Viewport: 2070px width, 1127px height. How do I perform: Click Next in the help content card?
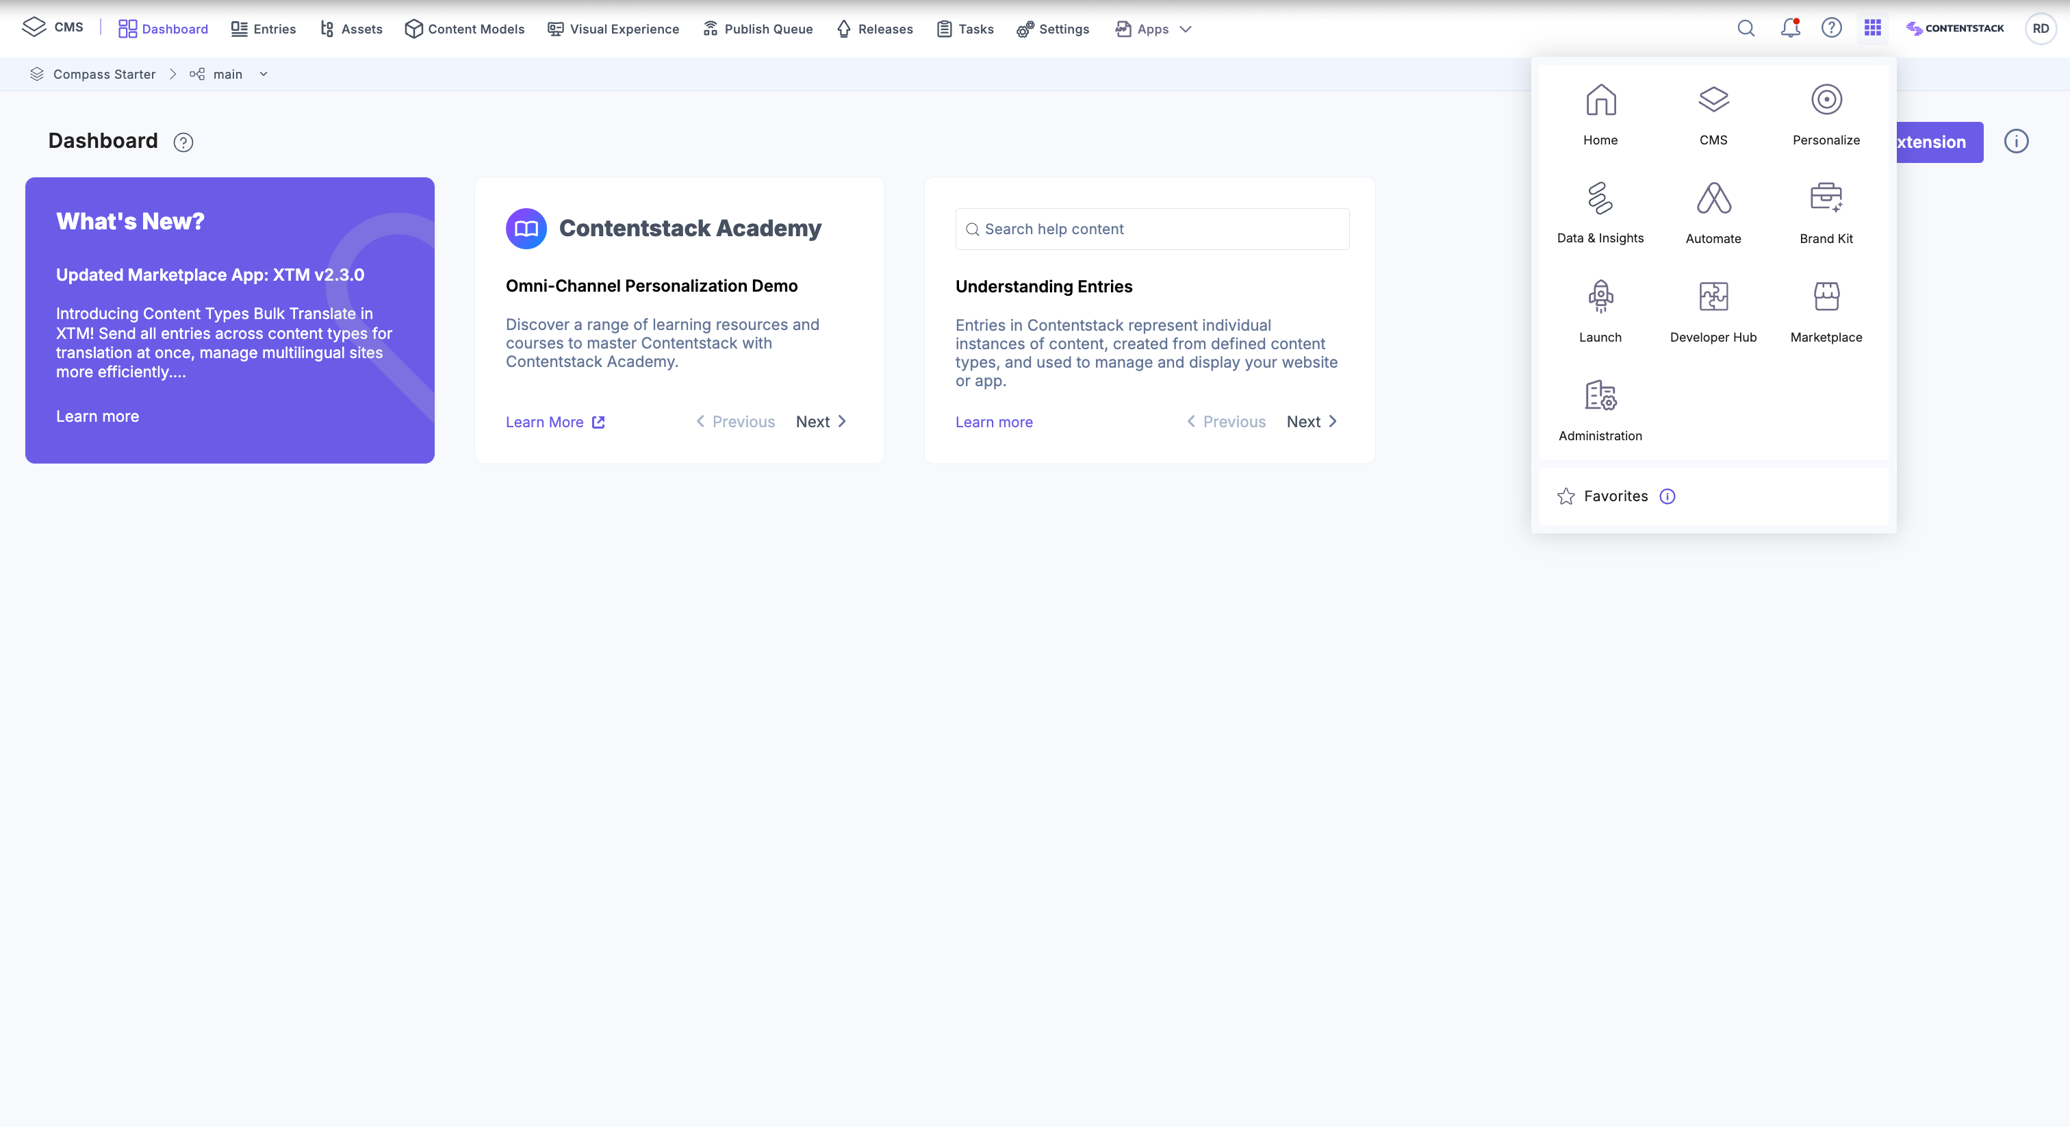coord(1312,421)
